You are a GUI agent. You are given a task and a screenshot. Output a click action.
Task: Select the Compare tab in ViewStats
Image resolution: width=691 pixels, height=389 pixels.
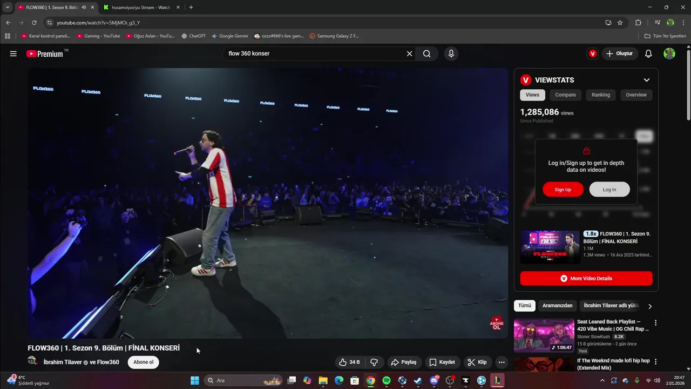565,95
